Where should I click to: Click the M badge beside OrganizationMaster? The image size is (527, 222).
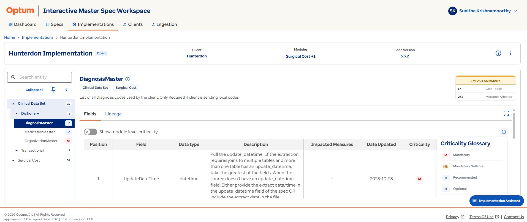pyautogui.click(x=68, y=141)
